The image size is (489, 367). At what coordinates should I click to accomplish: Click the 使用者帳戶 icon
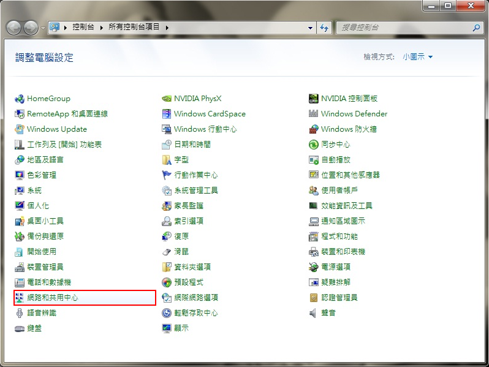coord(313,191)
